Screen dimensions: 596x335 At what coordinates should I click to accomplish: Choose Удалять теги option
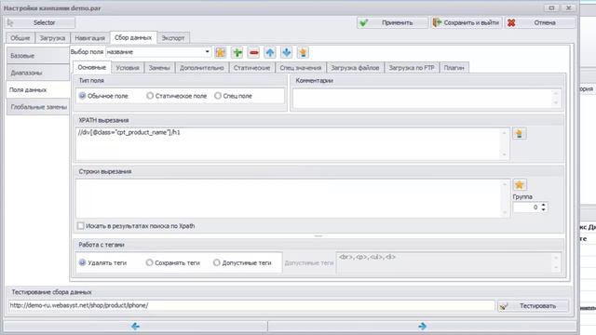82,262
